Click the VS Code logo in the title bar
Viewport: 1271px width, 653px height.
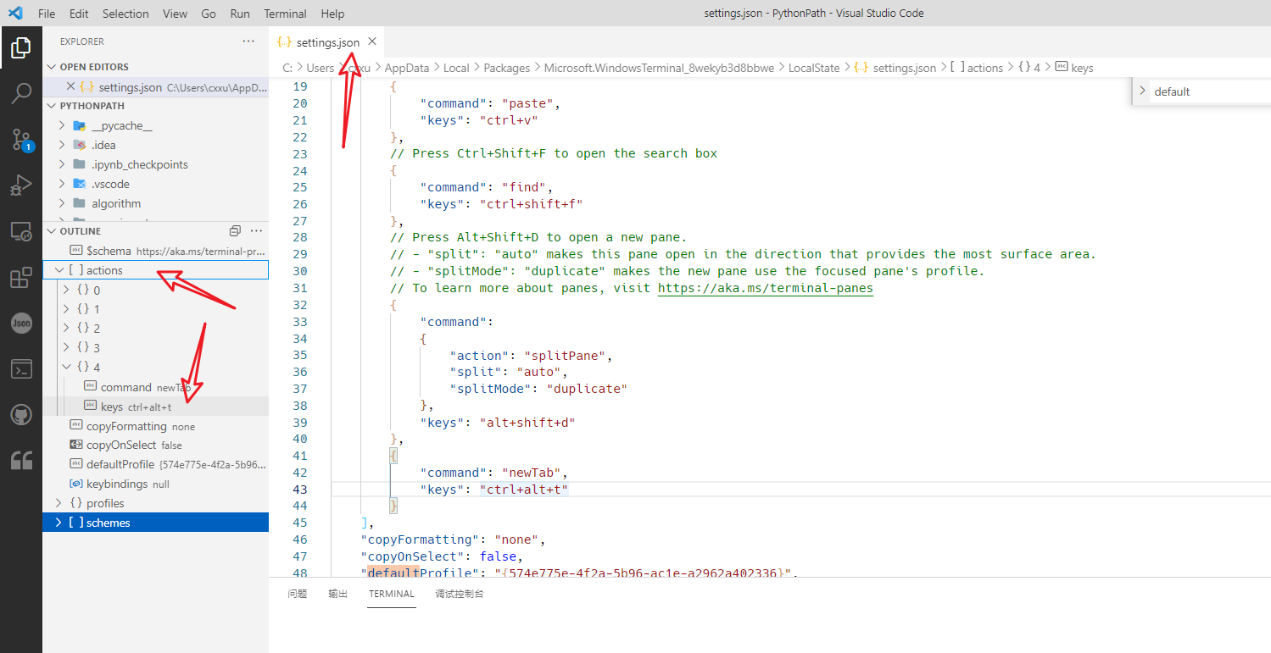point(14,14)
